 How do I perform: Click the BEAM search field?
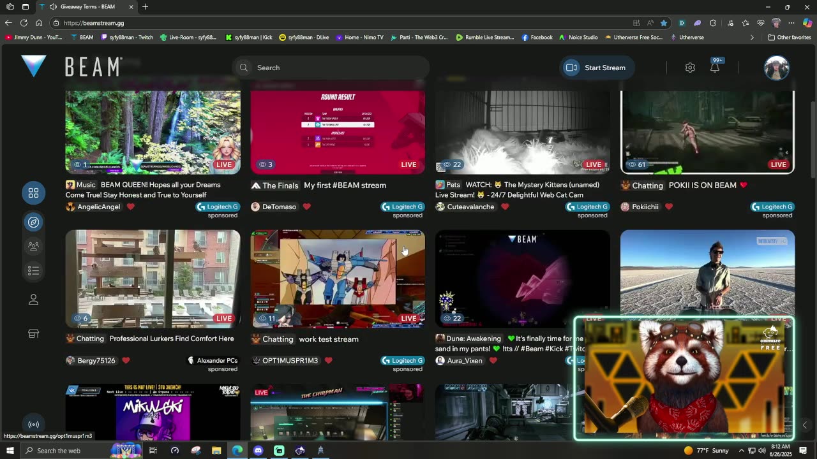(331, 68)
